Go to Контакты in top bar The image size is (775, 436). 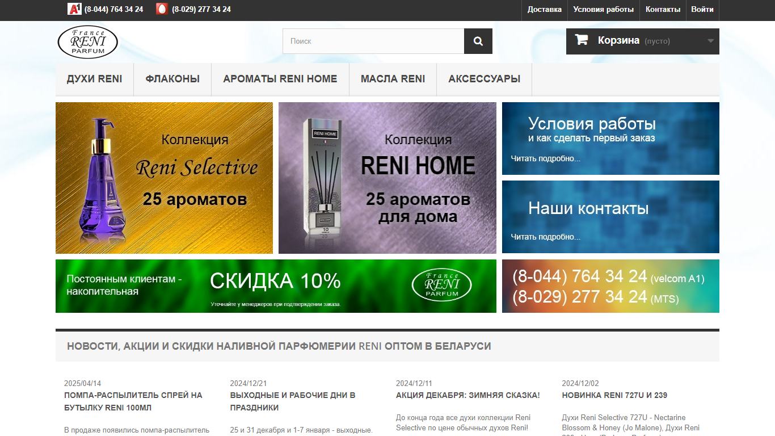point(663,10)
